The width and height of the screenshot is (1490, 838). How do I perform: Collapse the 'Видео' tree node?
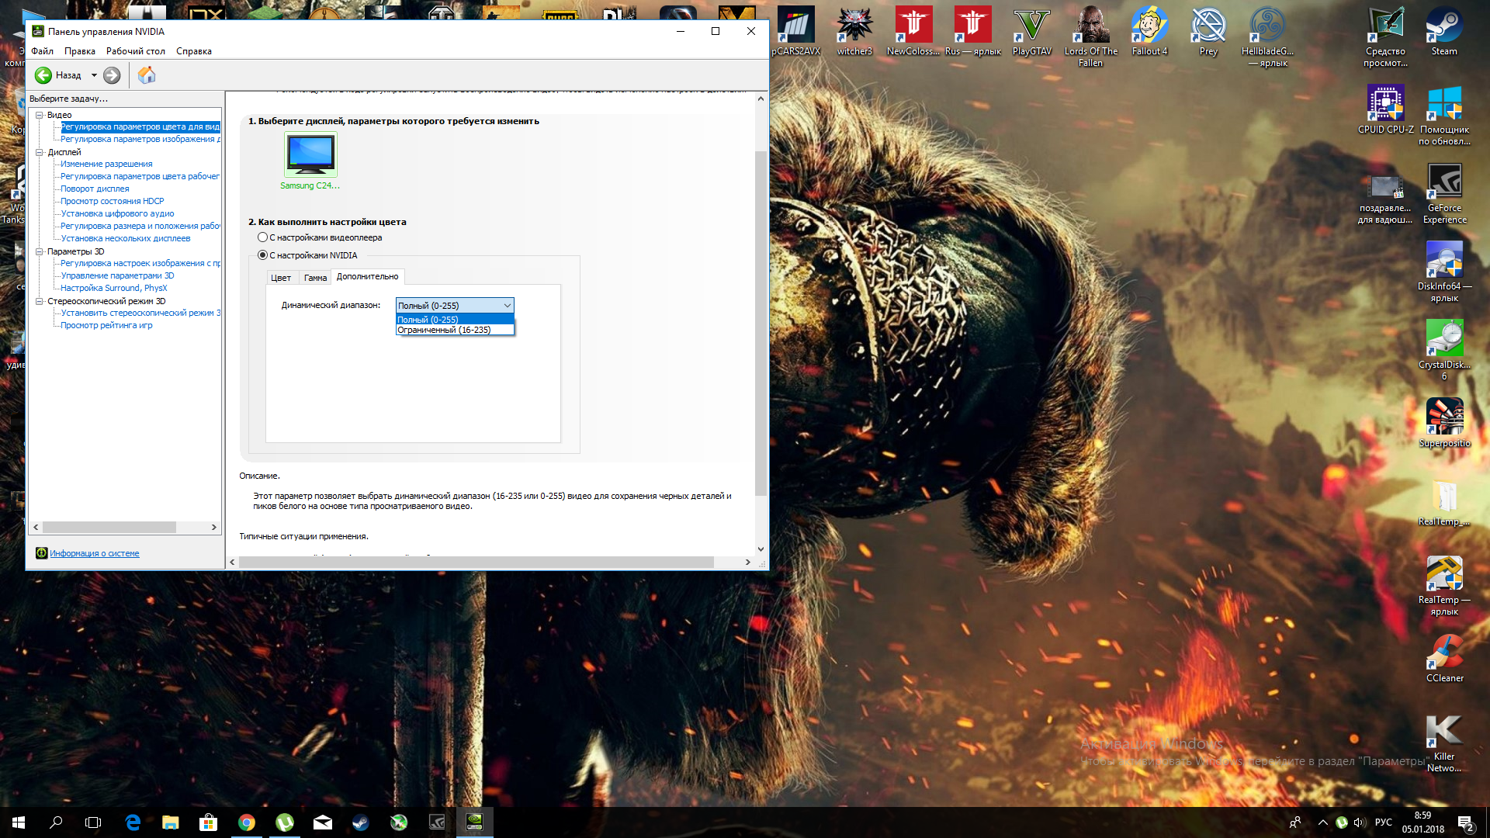tap(39, 115)
